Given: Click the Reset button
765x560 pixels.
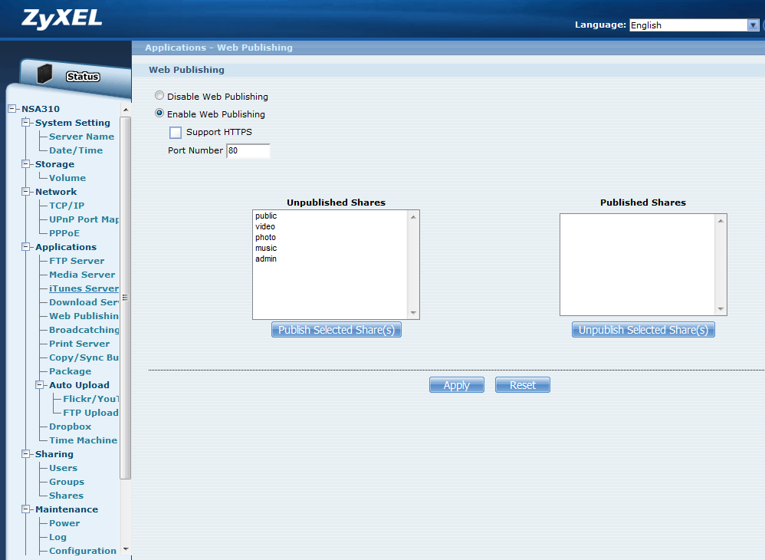Looking at the screenshot, I should tap(523, 385).
